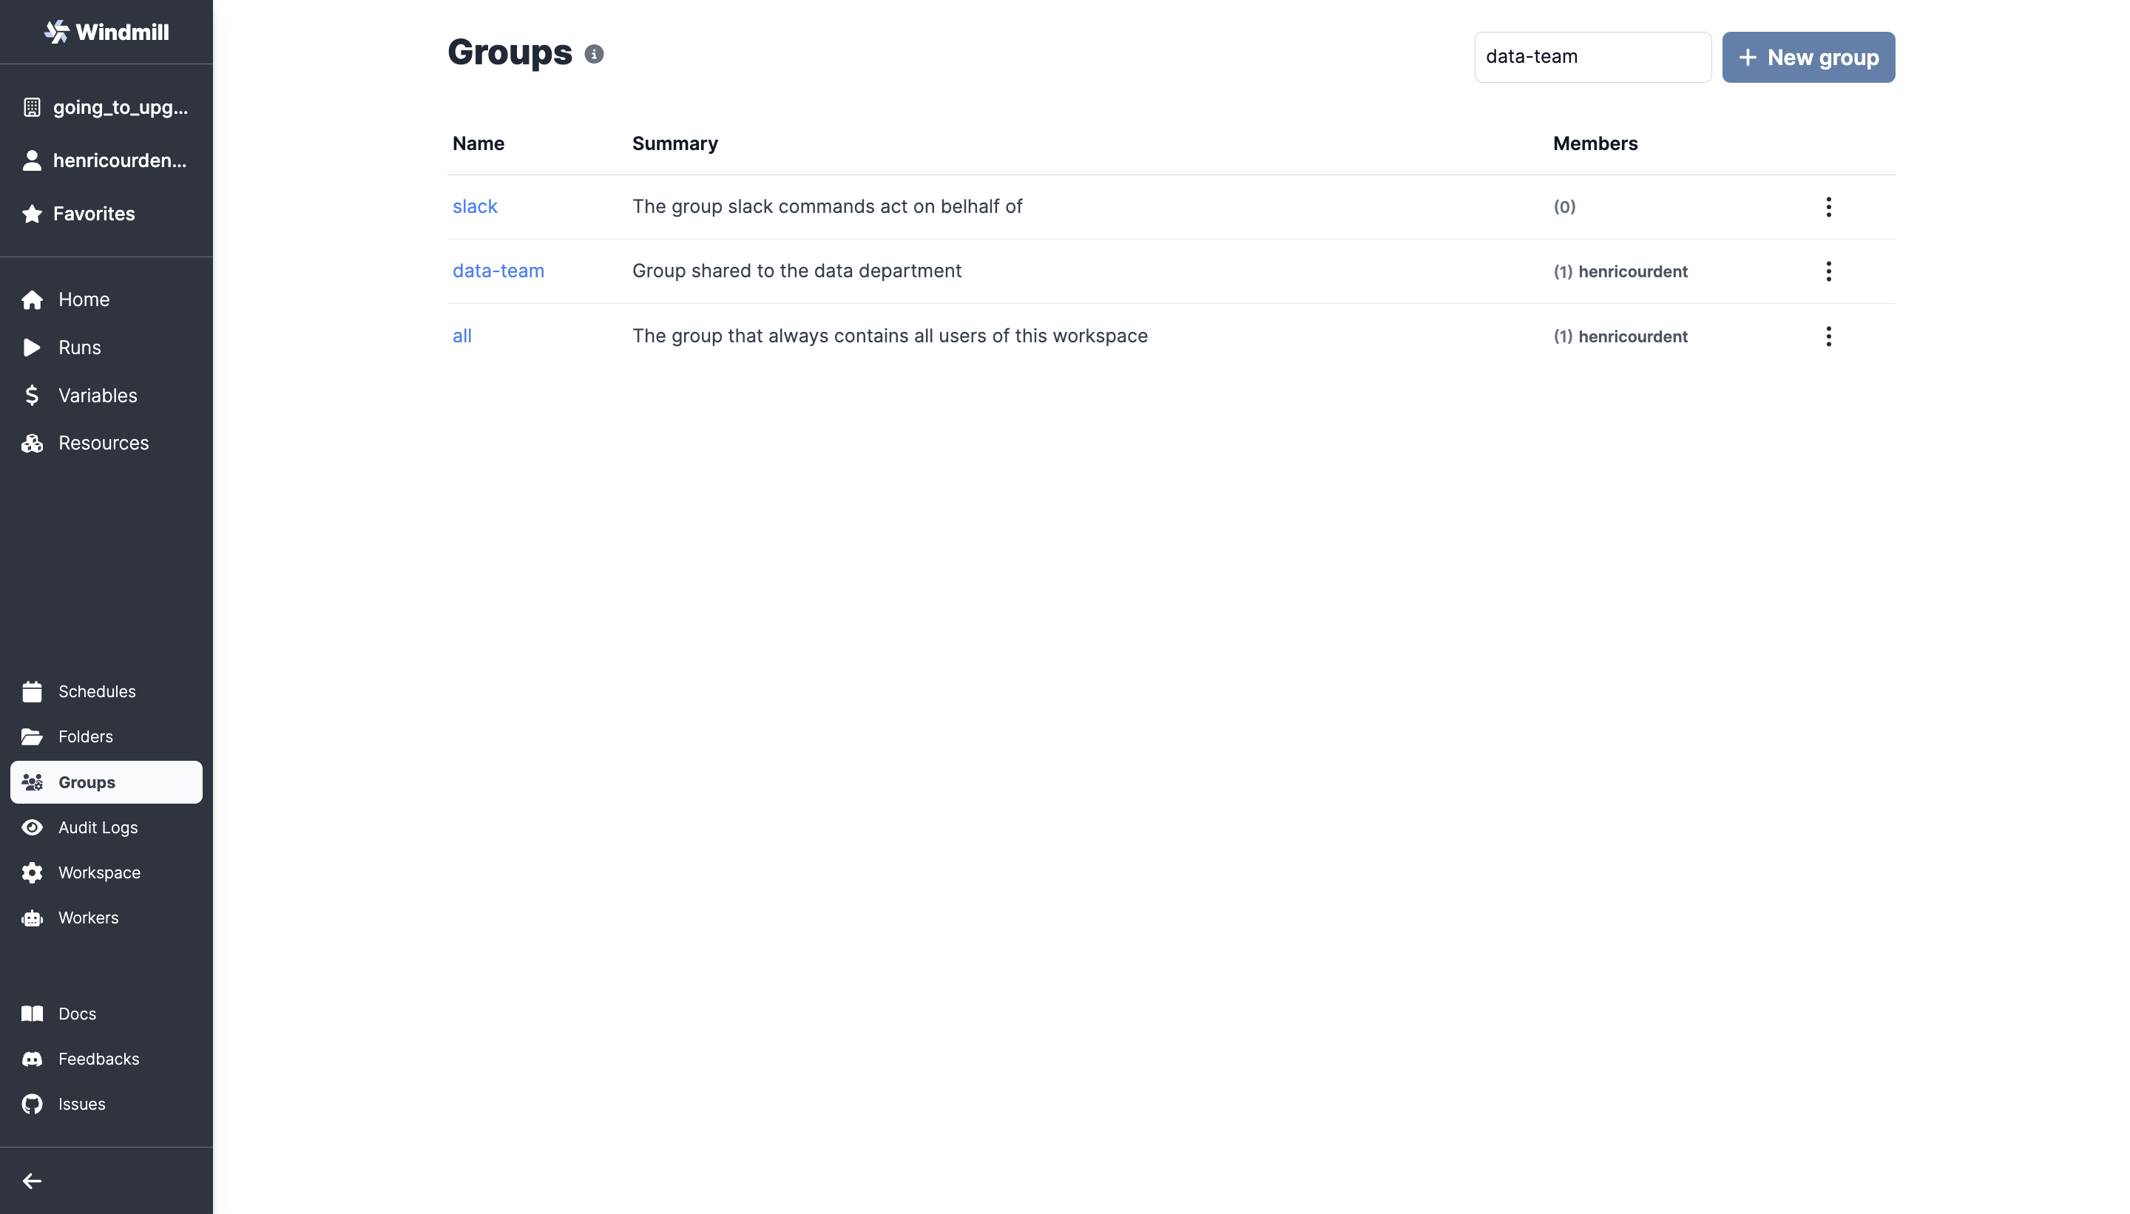The image size is (2130, 1214).
Task: Open the data-team group link
Action: (x=498, y=271)
